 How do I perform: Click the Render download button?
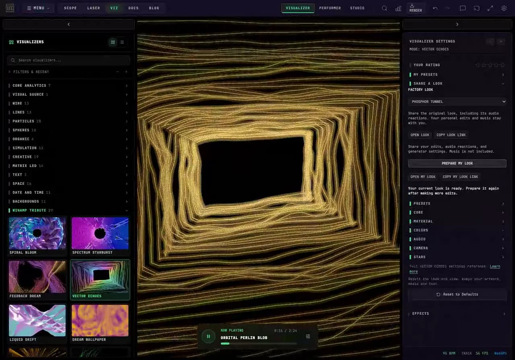(416, 8)
